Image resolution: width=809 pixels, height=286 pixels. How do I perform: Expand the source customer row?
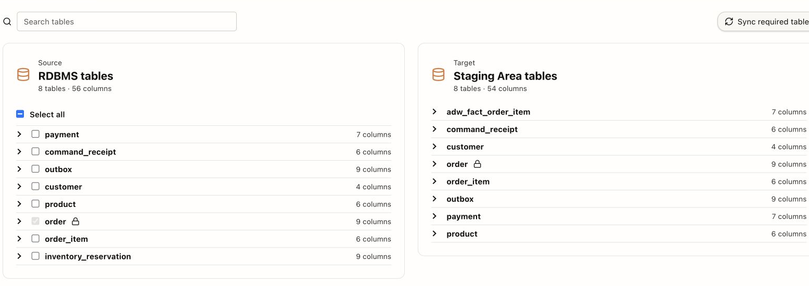(x=19, y=186)
